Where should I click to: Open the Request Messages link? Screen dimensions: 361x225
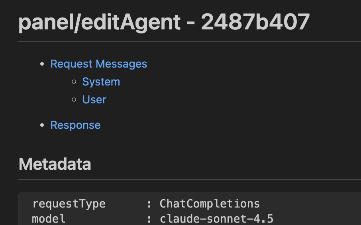coord(98,64)
